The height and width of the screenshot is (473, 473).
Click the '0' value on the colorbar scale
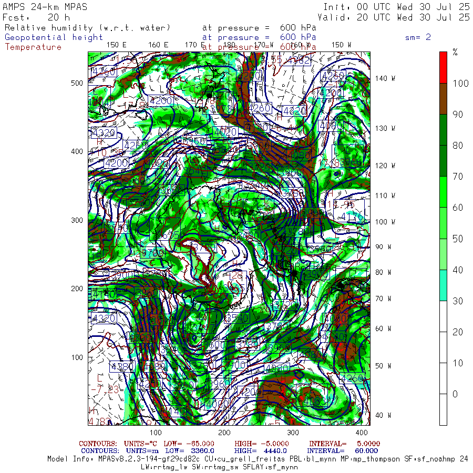pos(455,394)
